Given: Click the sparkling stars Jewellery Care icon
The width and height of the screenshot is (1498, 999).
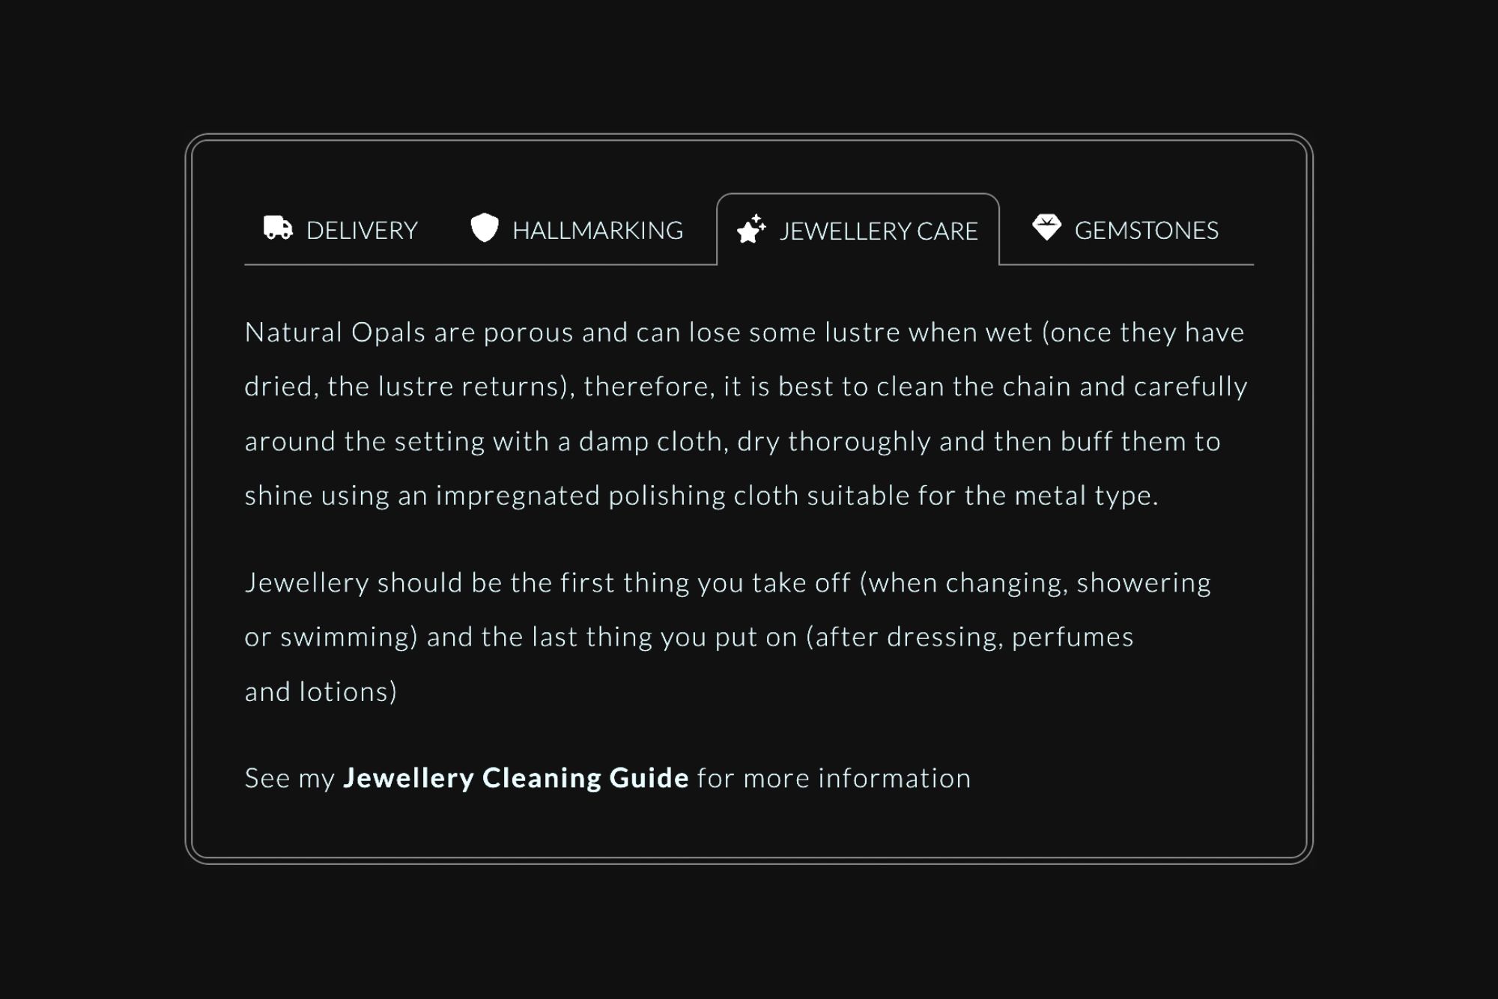Looking at the screenshot, I should (x=751, y=229).
